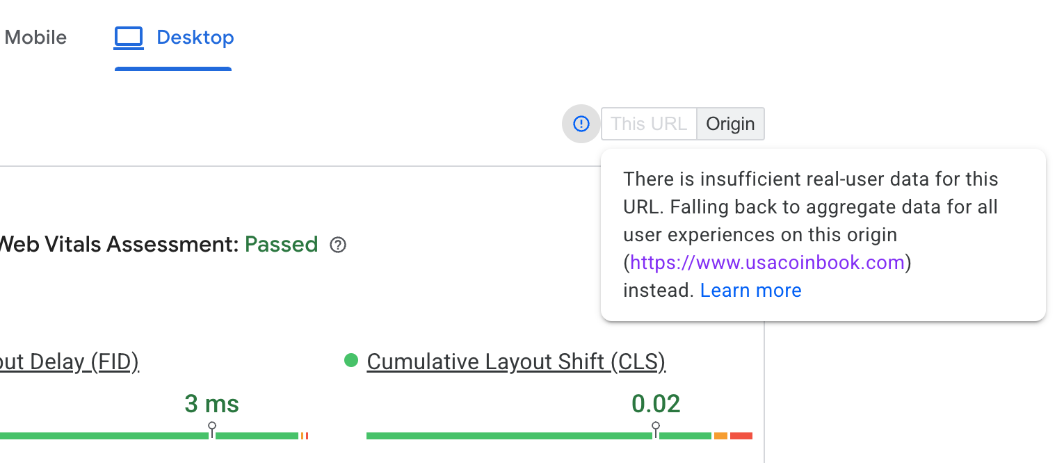Switch to the Mobile tab
The image size is (1064, 463).
pos(35,38)
